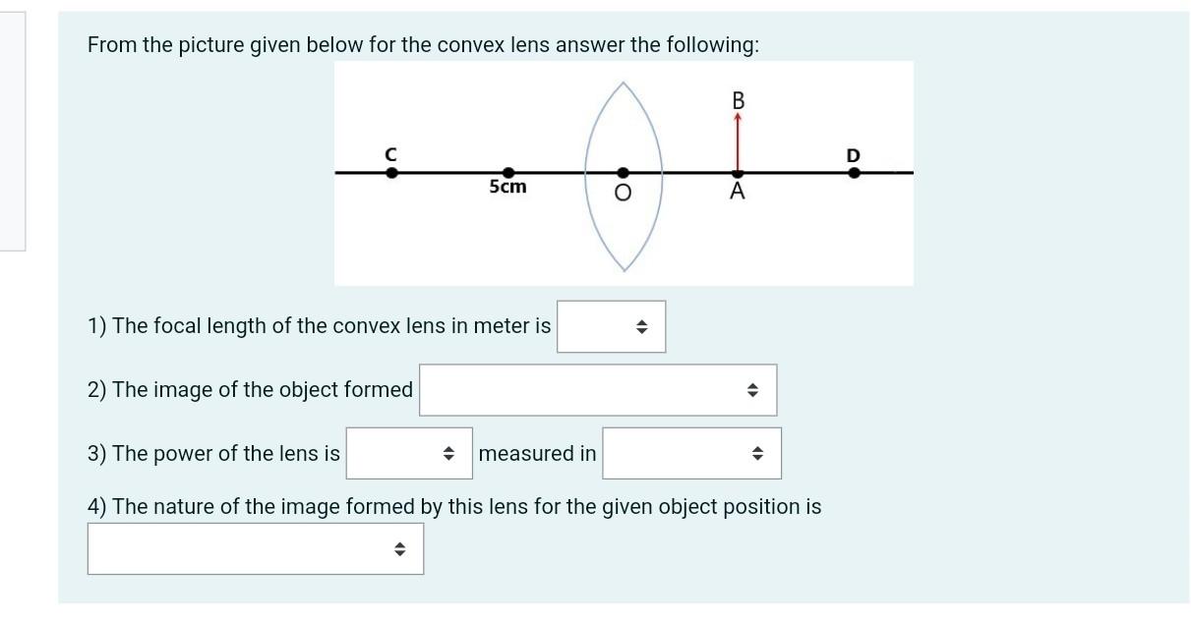The image size is (1191, 621).
Task: Select point D on the diagram
Action: tap(852, 171)
